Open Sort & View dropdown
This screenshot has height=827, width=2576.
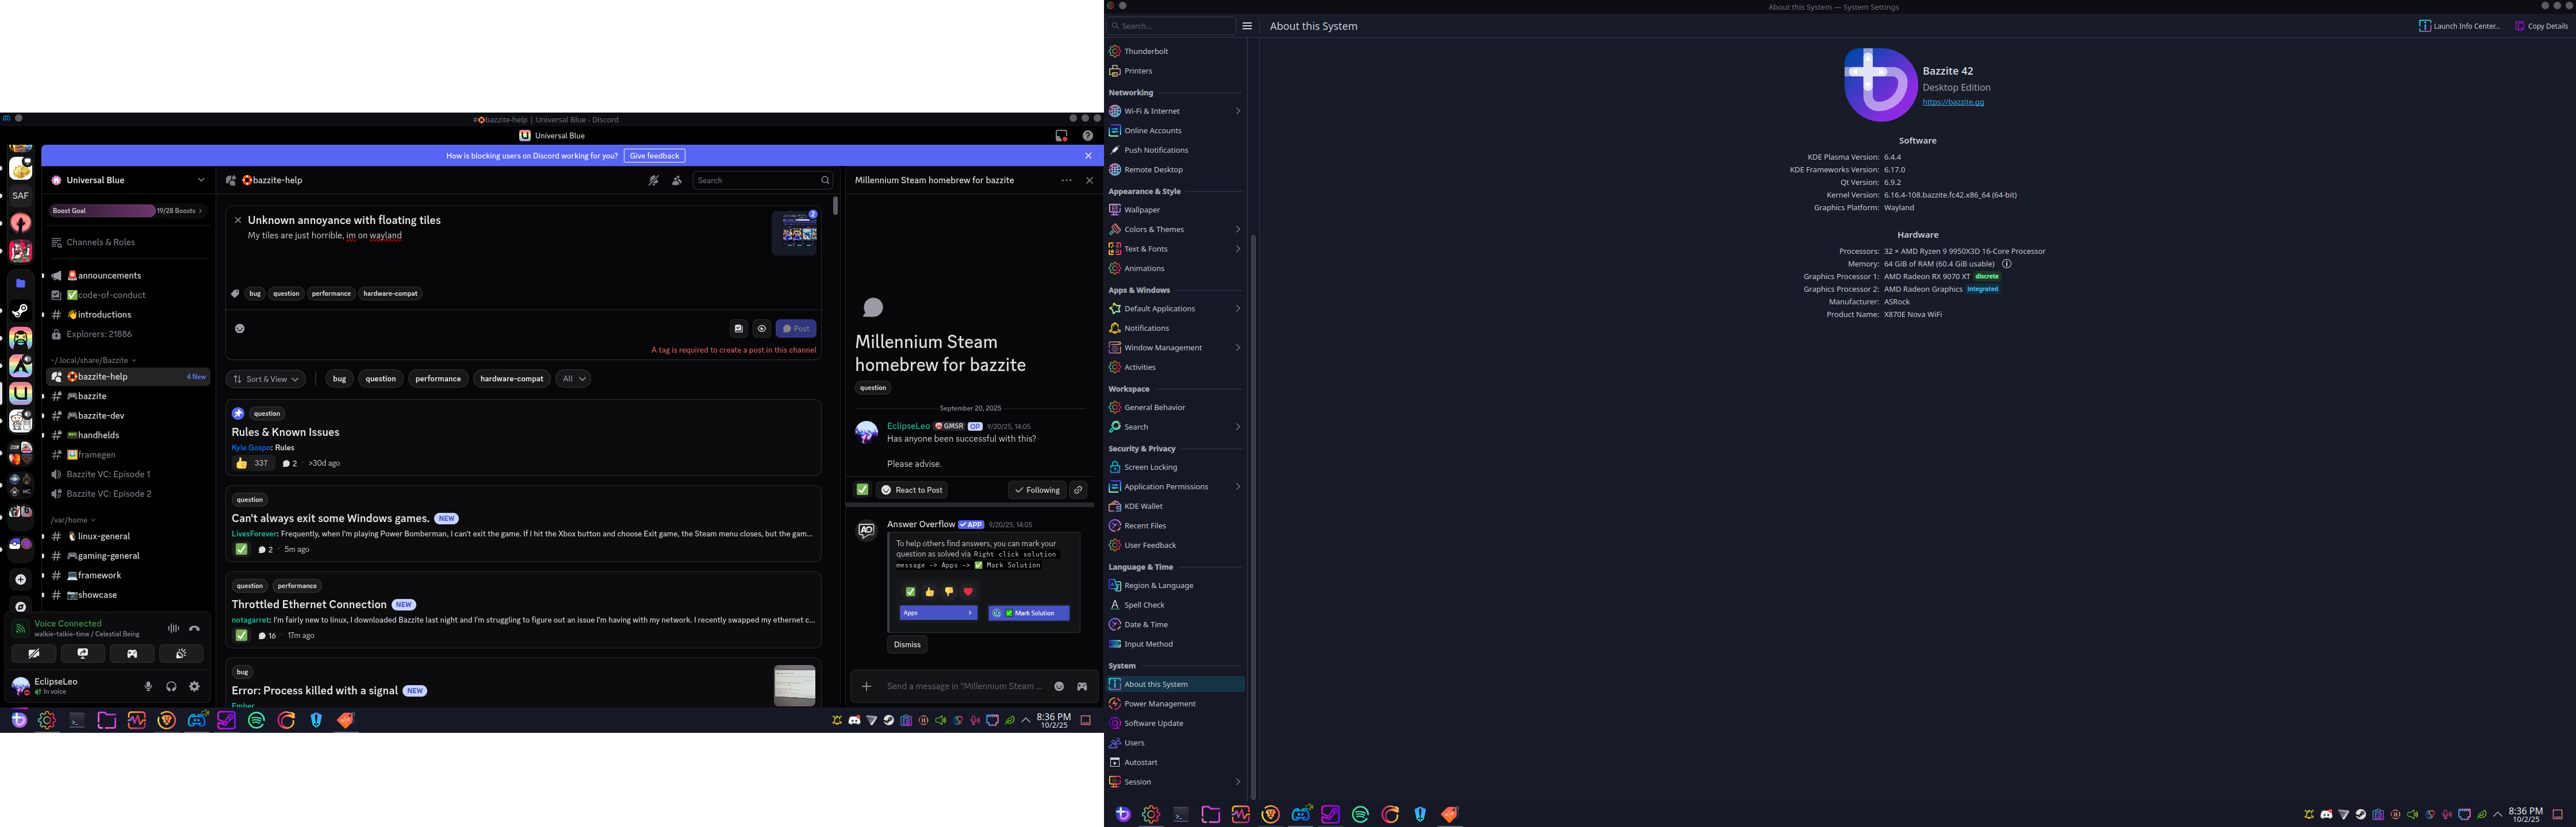pos(266,380)
